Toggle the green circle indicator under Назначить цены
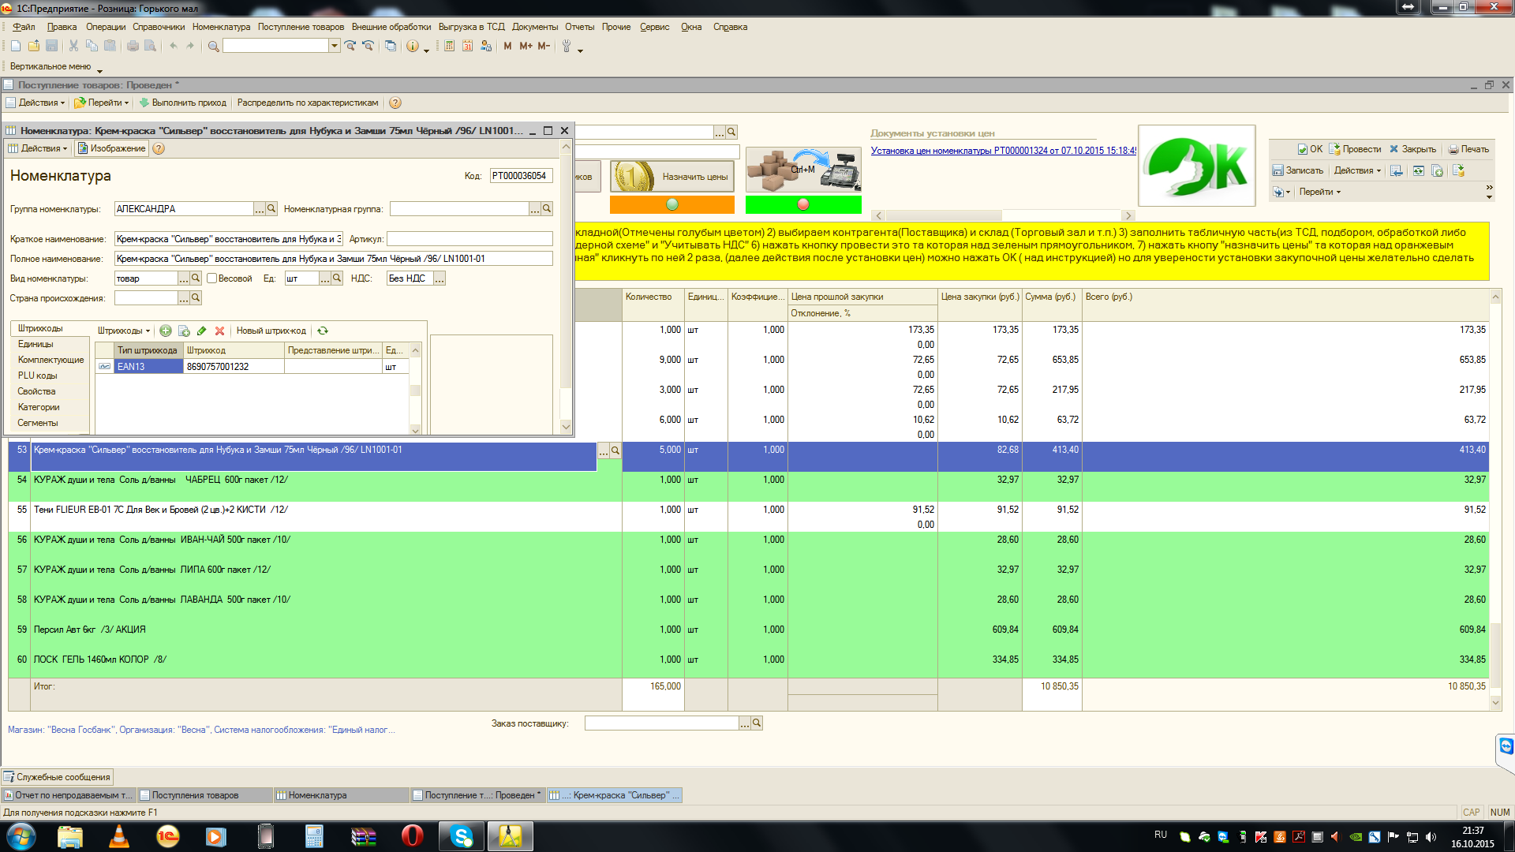 672,204
